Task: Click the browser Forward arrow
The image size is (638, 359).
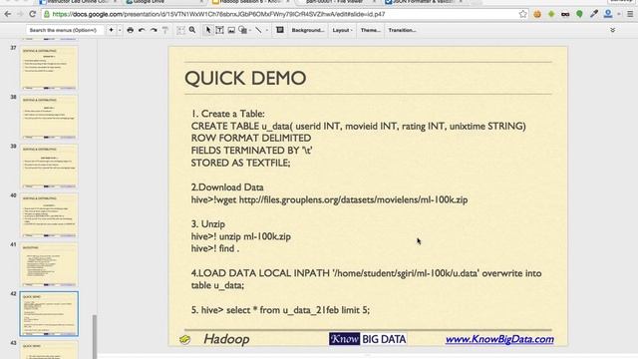Action: click(20, 14)
